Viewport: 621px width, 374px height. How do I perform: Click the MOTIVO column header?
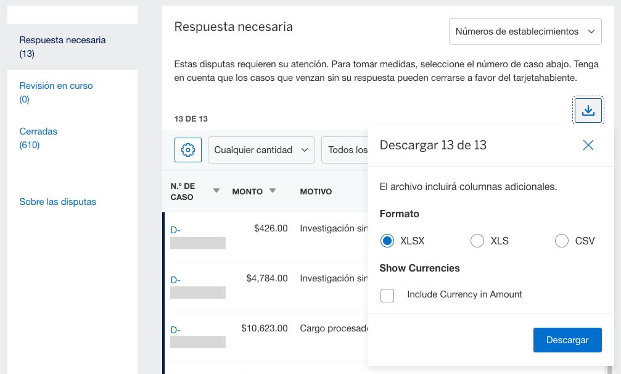[316, 191]
